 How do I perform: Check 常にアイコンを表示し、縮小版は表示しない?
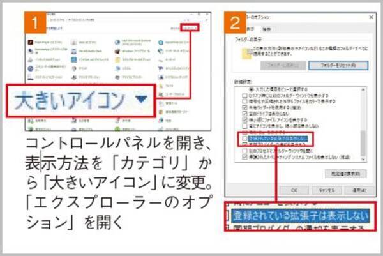(x=244, y=126)
